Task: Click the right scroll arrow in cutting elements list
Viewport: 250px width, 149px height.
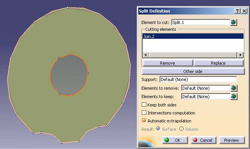Action: coord(240,55)
